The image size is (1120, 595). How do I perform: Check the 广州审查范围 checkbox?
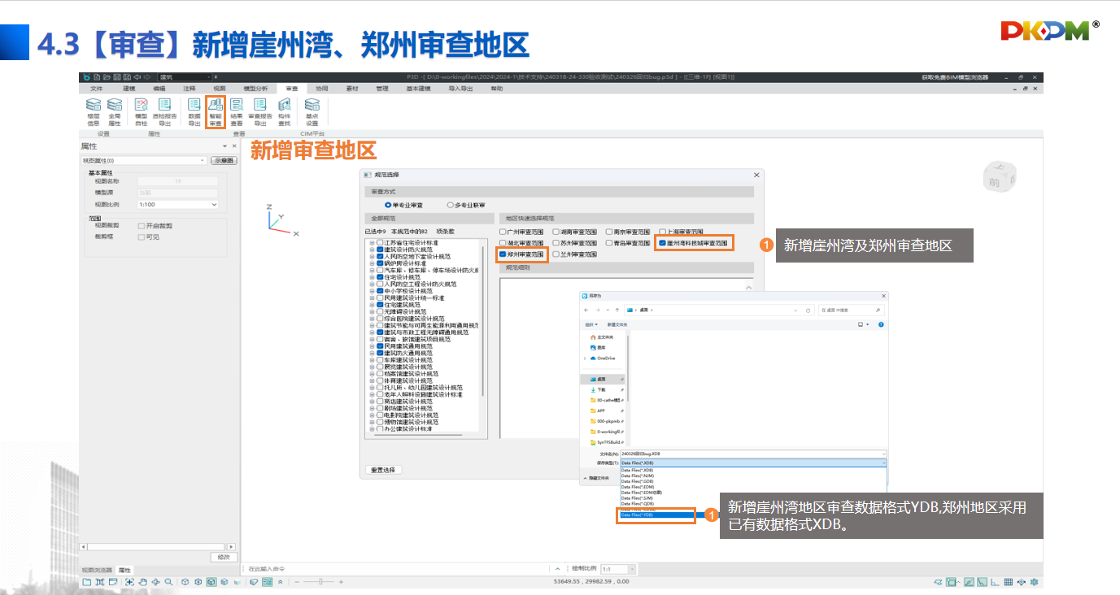point(503,232)
